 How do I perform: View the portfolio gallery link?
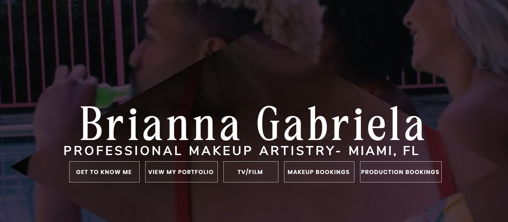[181, 172]
